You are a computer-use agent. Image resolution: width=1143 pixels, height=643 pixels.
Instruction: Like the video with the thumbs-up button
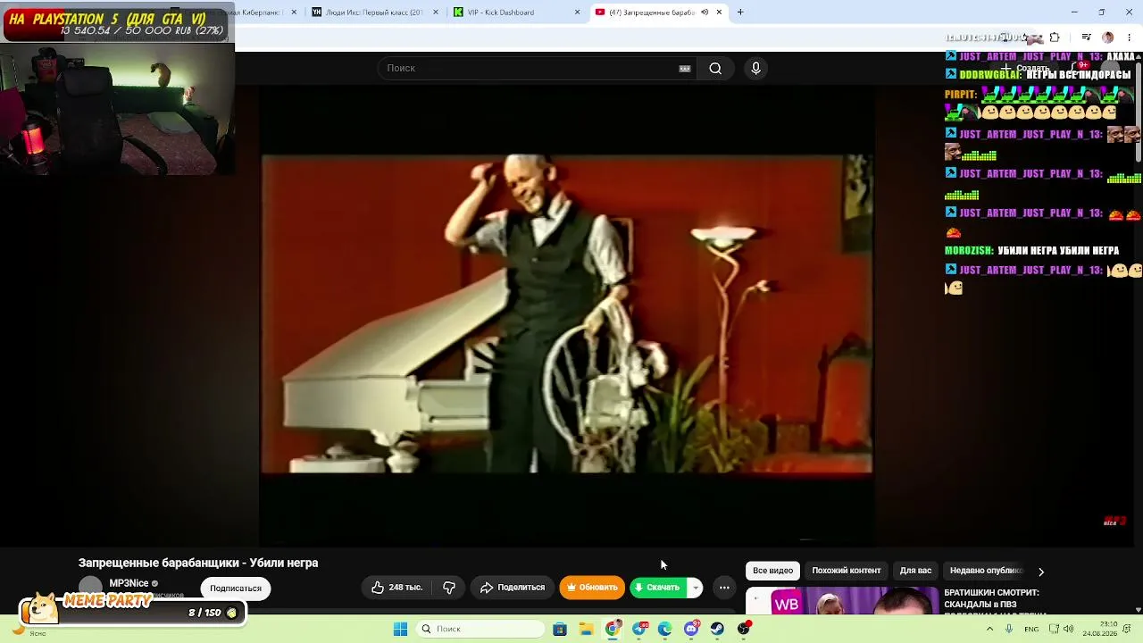tap(378, 588)
